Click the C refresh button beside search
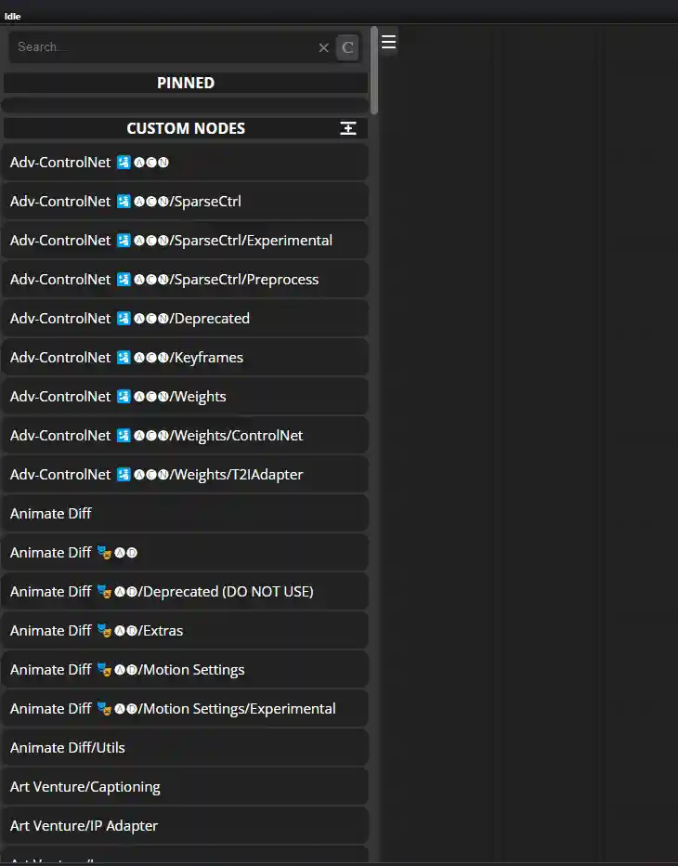The image size is (678, 866). pyautogui.click(x=347, y=48)
